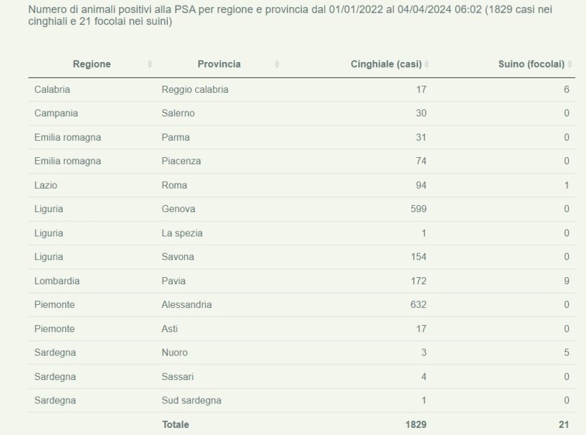Click the sort arrows beside Provincia header

277,64
